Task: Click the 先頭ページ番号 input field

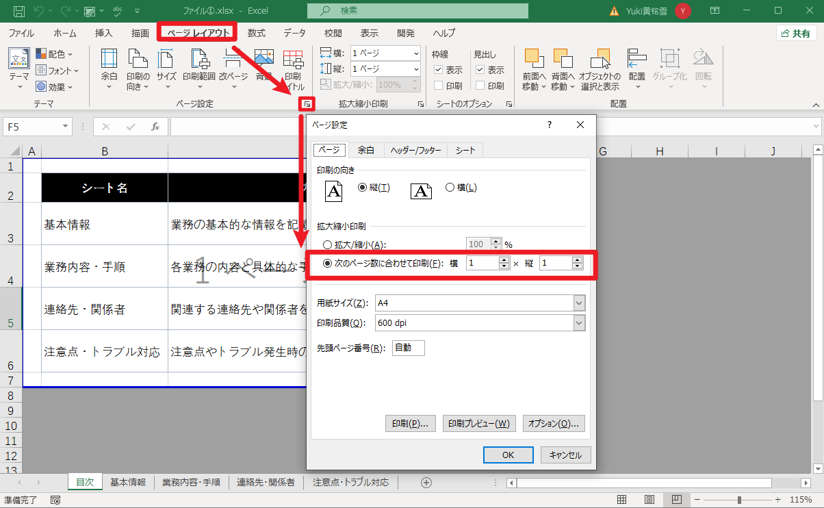Action: click(x=409, y=348)
